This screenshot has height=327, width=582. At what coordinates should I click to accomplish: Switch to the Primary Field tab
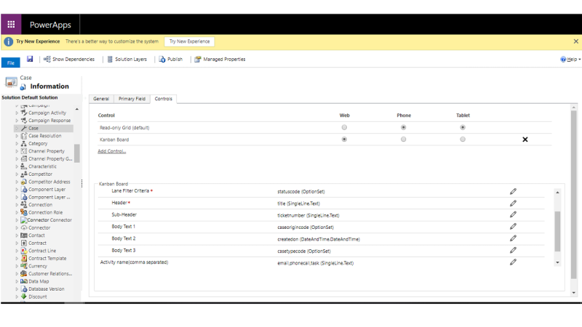point(132,98)
